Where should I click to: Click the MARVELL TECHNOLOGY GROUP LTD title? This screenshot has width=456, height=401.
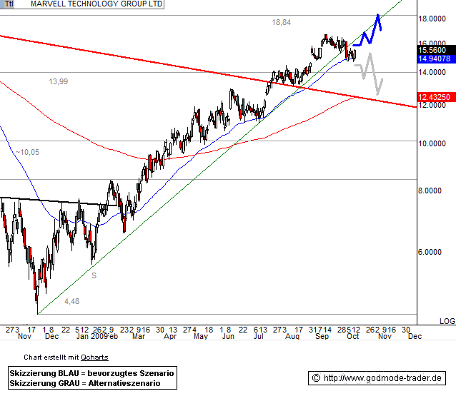96,4
